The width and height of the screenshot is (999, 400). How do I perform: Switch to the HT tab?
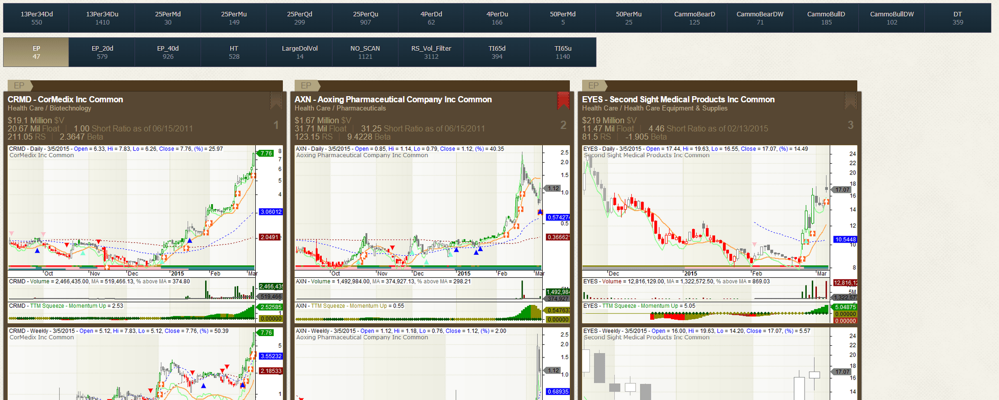[x=234, y=52]
